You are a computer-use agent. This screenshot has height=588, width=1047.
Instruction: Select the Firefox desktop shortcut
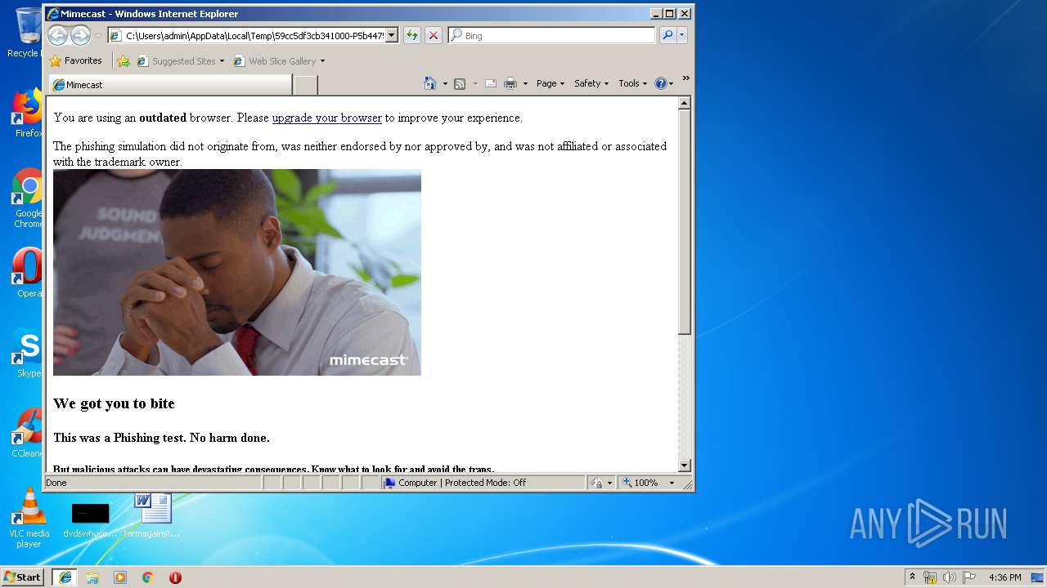coord(27,113)
